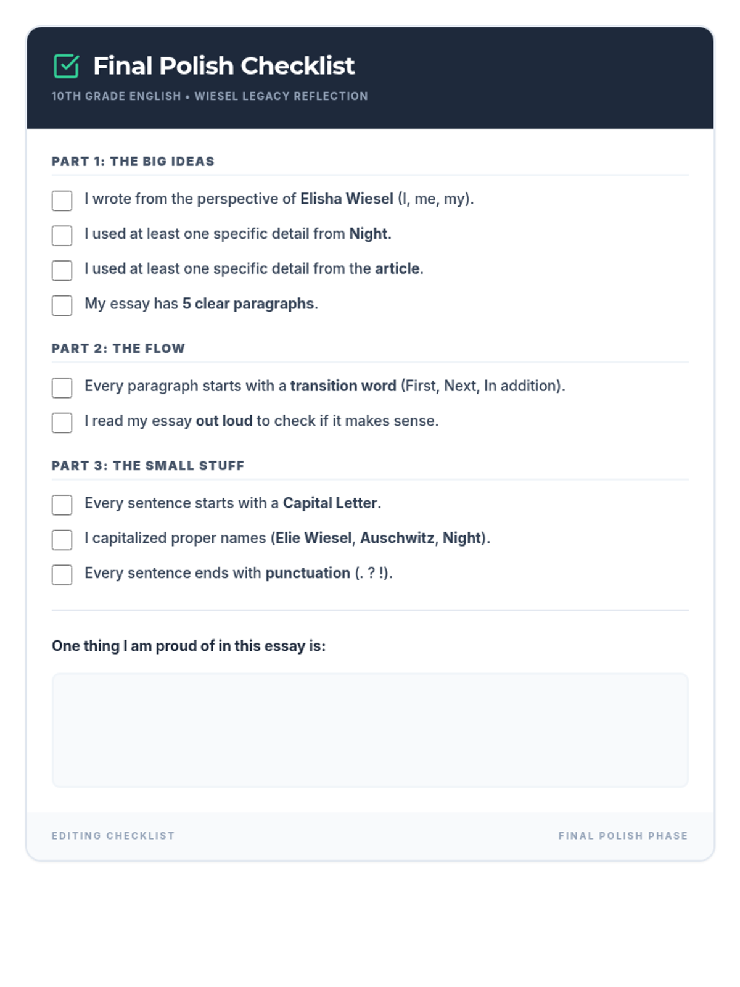The image size is (740, 987).
Task: Check the Capital Letter checkbox
Action: coord(62,505)
